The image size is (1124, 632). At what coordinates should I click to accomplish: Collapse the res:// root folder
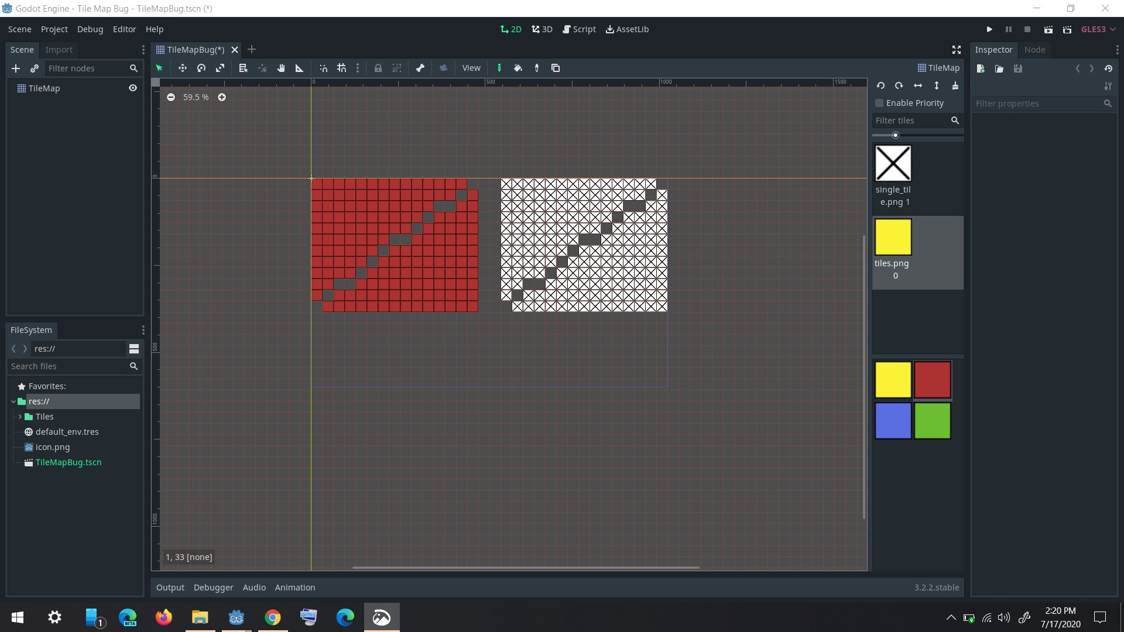coord(13,401)
